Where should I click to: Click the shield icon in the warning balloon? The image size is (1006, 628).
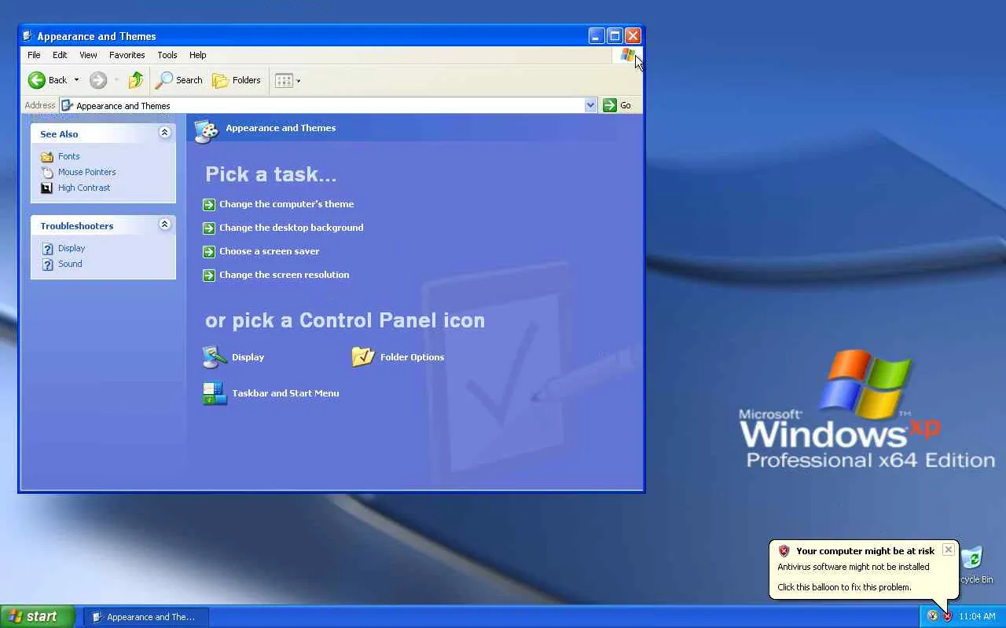784,551
